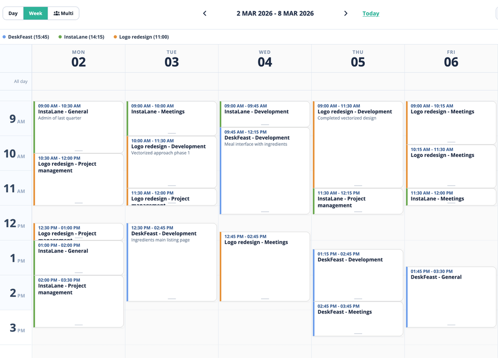Jump to Today
This screenshot has height=358, width=498.
pos(371,13)
